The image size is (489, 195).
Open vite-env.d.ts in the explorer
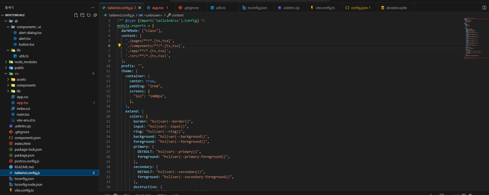click(49, 120)
